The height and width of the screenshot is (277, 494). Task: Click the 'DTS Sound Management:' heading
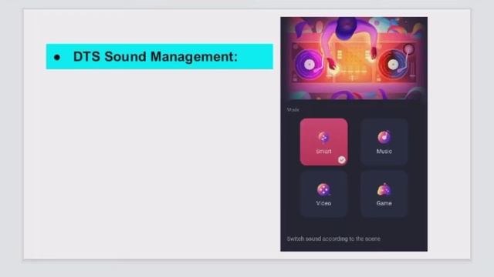click(155, 56)
